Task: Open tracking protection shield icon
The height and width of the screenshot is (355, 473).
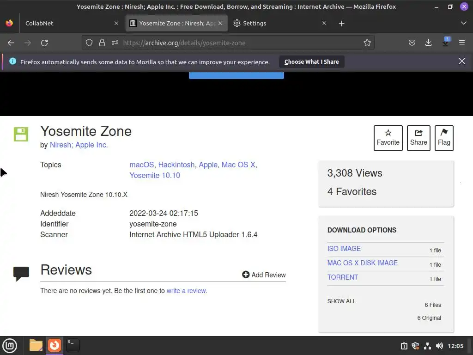Action: coord(89,43)
